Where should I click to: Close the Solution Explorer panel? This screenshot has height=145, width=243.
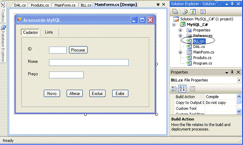pos(238,4)
